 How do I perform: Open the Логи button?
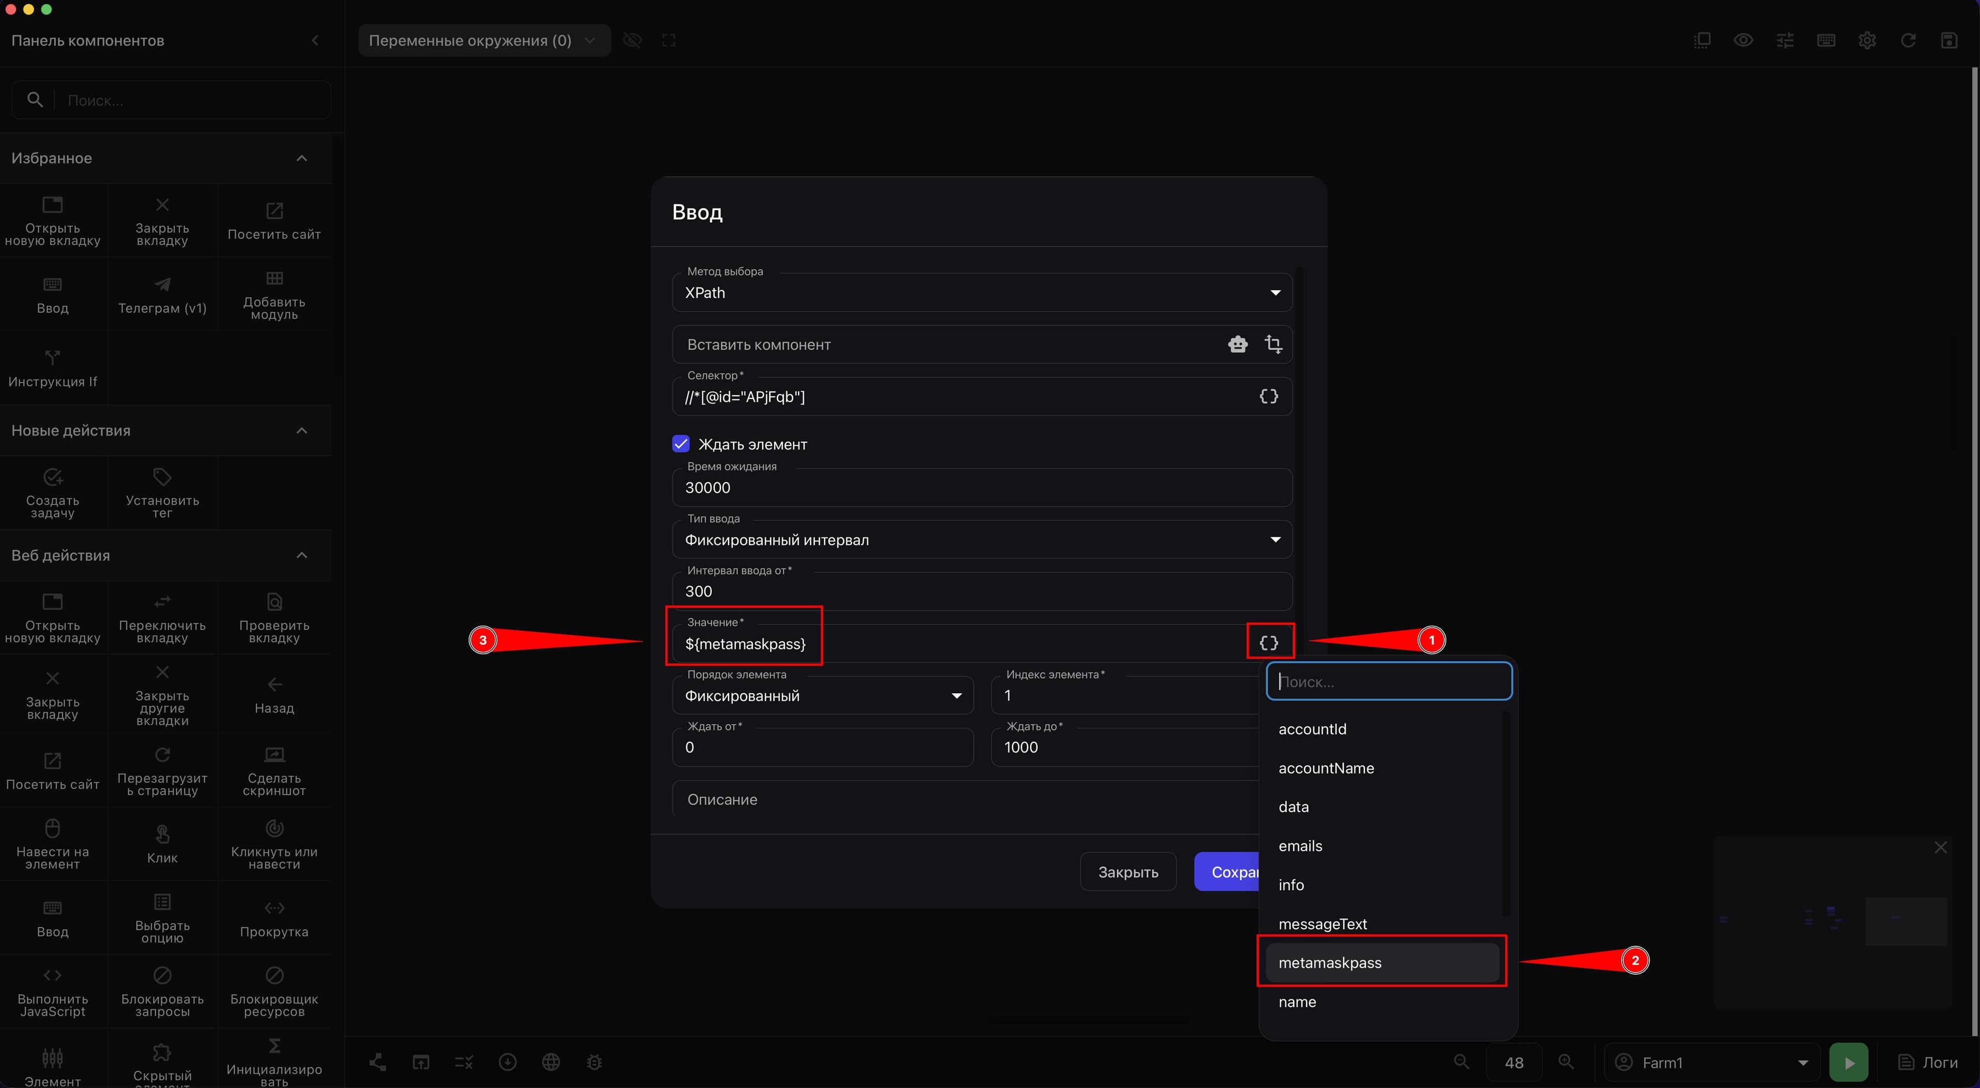click(1928, 1063)
